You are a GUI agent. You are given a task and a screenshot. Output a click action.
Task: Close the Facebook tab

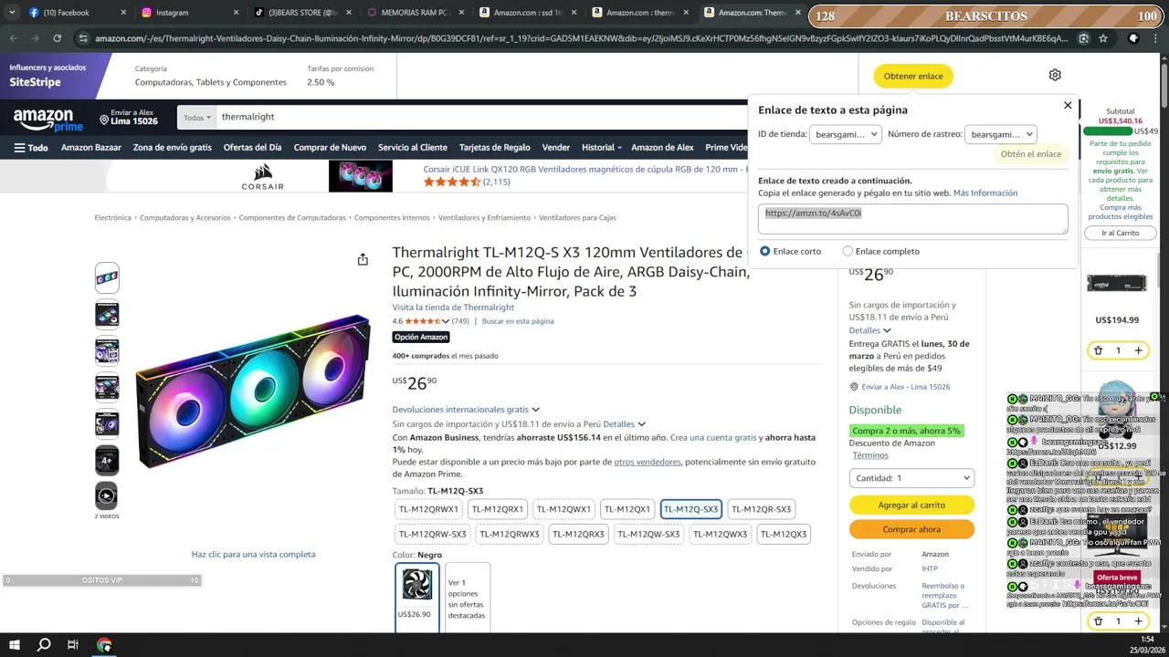pyautogui.click(x=123, y=13)
